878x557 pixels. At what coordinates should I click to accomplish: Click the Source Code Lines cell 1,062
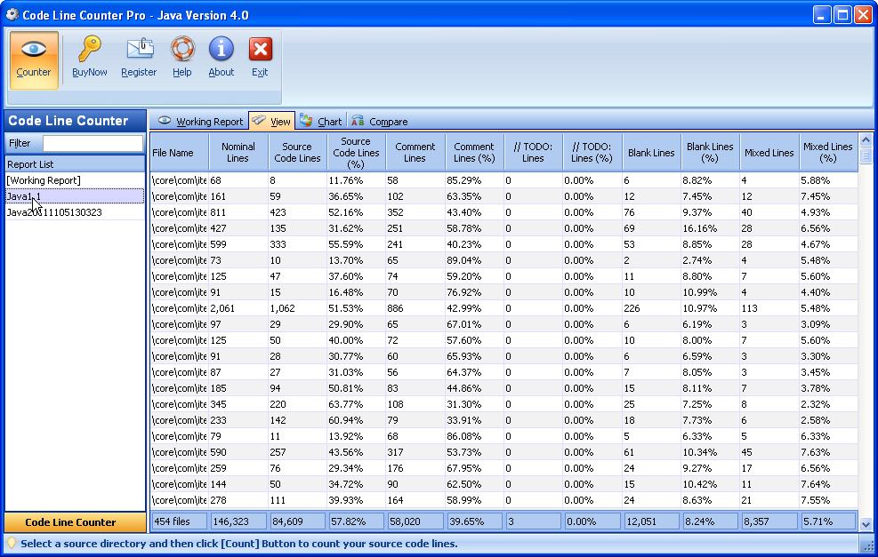(297, 308)
